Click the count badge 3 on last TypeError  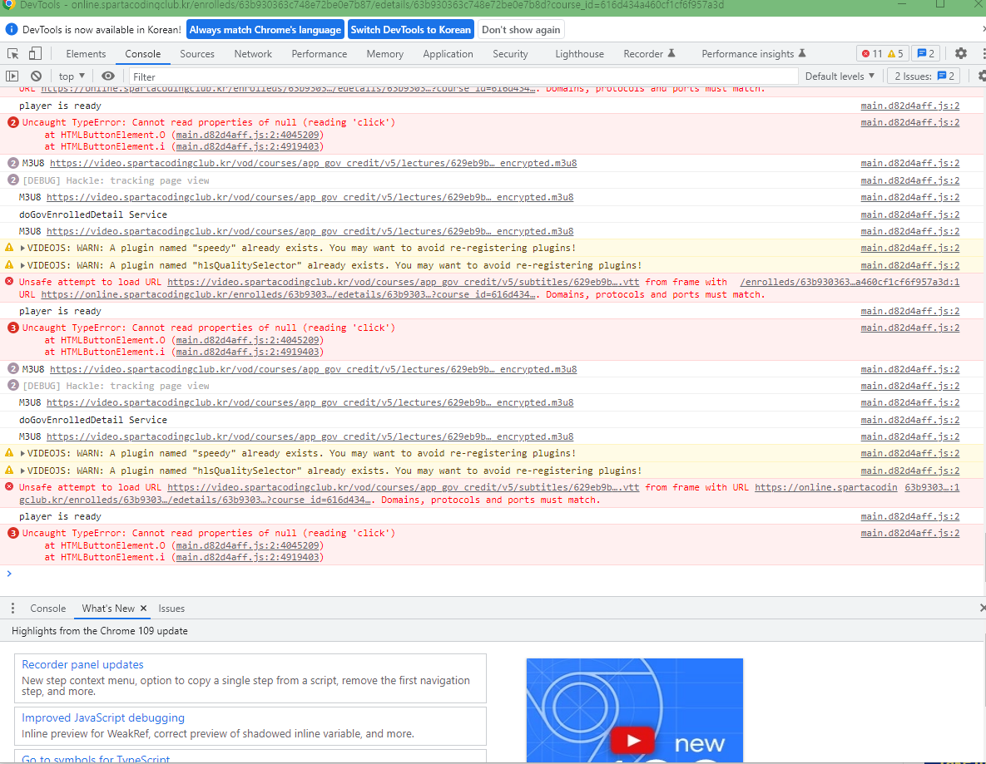click(x=13, y=534)
